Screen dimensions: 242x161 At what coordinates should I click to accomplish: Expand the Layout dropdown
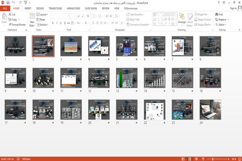click(x=42, y=15)
